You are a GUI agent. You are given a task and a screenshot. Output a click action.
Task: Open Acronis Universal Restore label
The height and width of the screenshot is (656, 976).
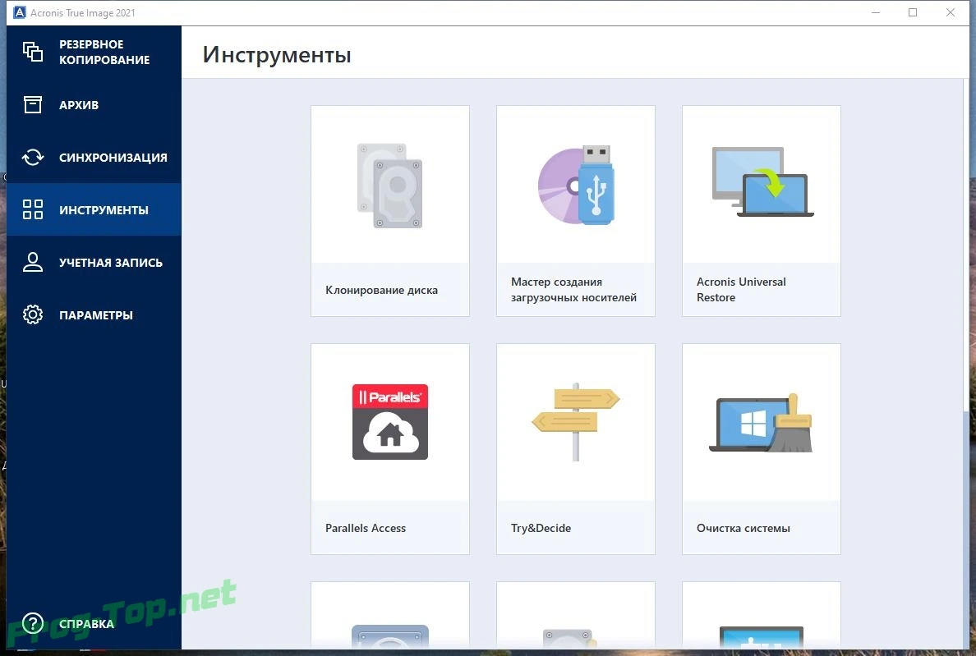741,290
